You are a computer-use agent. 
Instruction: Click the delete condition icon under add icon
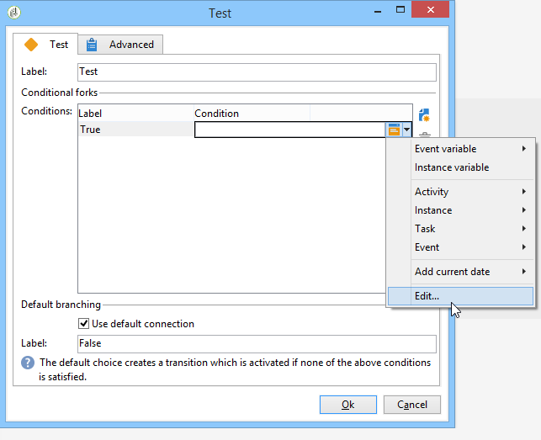[x=425, y=135]
